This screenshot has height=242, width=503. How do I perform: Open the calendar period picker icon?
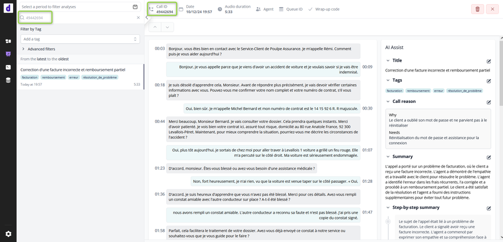pyautogui.click(x=135, y=7)
